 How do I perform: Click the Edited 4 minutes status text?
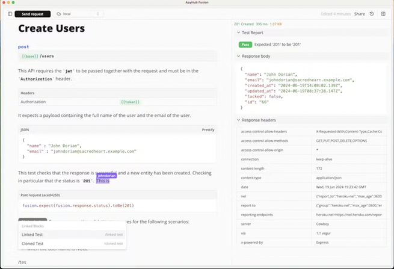point(336,14)
